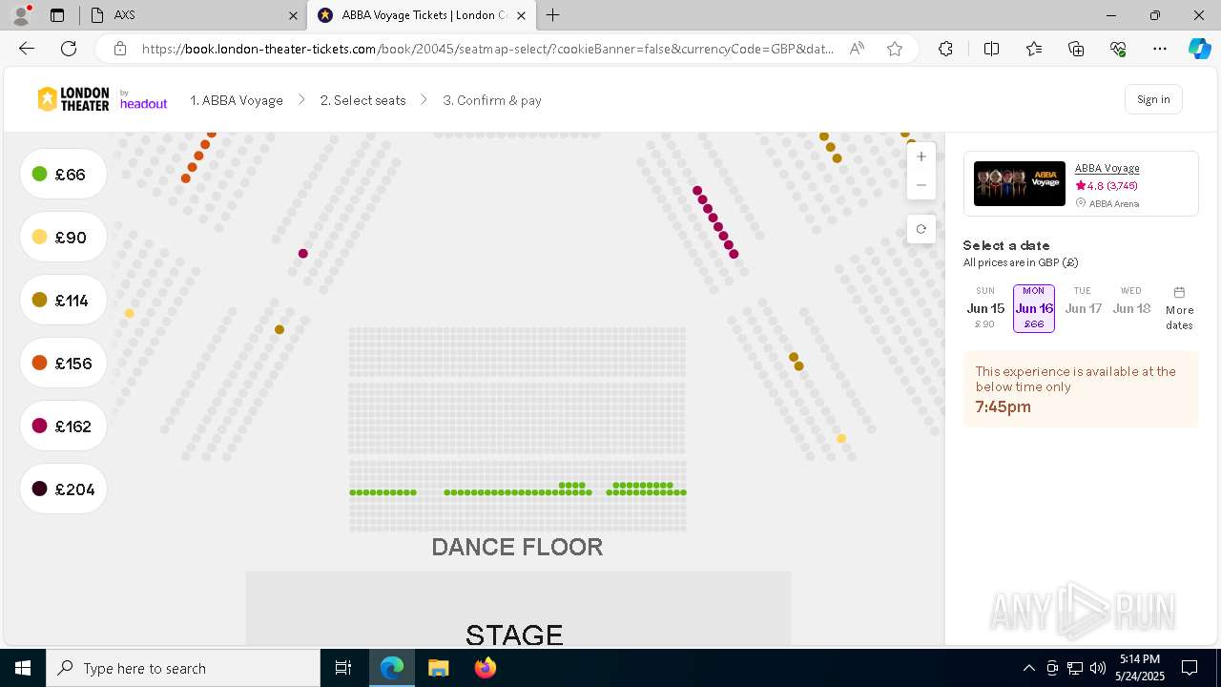1221x687 pixels.
Task: Activate Read aloud in address bar
Action: pyautogui.click(x=857, y=49)
